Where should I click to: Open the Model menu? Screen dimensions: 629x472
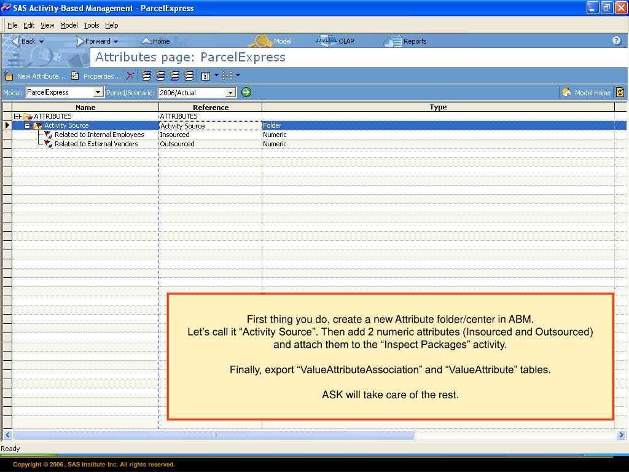(69, 25)
